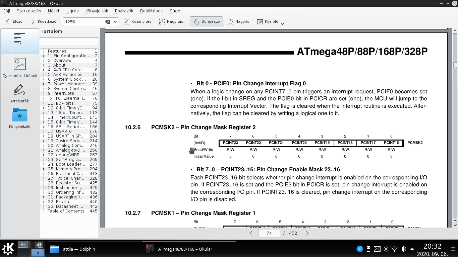Clear the zoom level field
This screenshot has width=458, height=257.
[x=108, y=22]
